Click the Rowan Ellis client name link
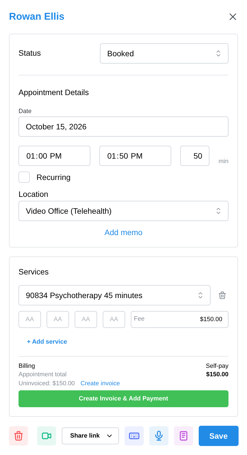Screen dimensions: 247x455 tap(37, 17)
